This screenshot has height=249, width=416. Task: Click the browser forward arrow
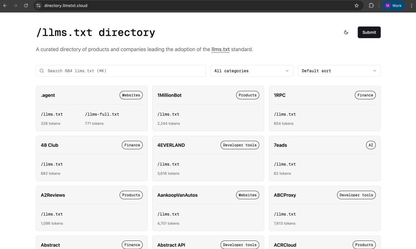click(15, 6)
